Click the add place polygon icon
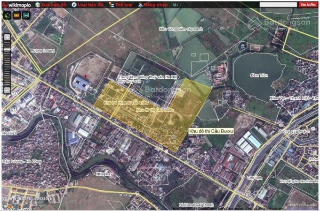 click(7, 15)
